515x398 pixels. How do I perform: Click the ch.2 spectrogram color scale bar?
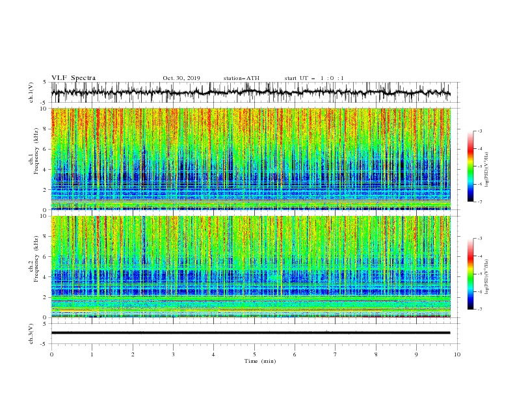pyautogui.click(x=470, y=274)
